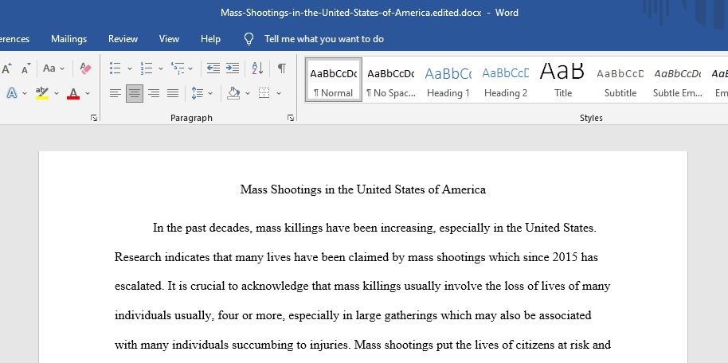Align text left
The width and height of the screenshot is (728, 363).
click(x=115, y=93)
